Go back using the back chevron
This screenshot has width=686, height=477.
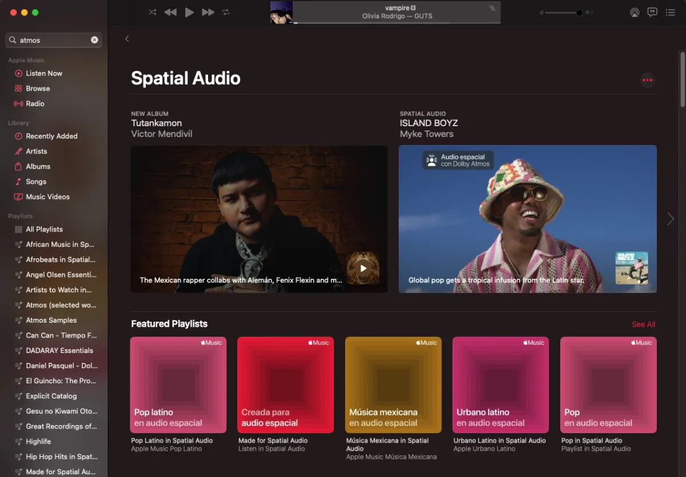[x=127, y=39]
